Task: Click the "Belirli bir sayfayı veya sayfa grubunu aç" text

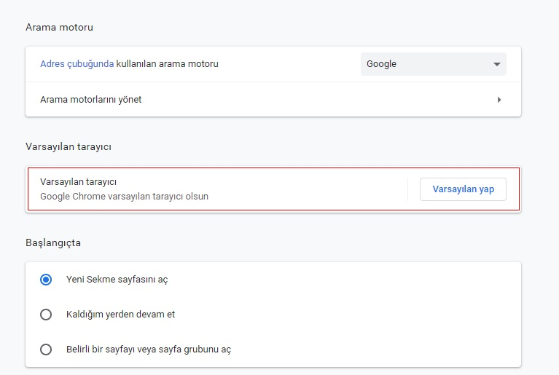Action: point(148,350)
